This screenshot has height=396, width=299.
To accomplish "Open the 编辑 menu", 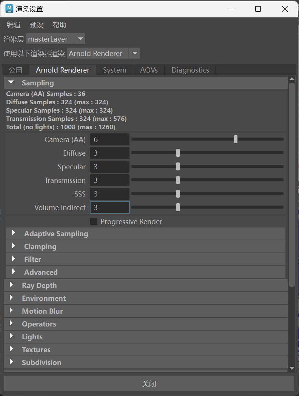I will pos(14,25).
